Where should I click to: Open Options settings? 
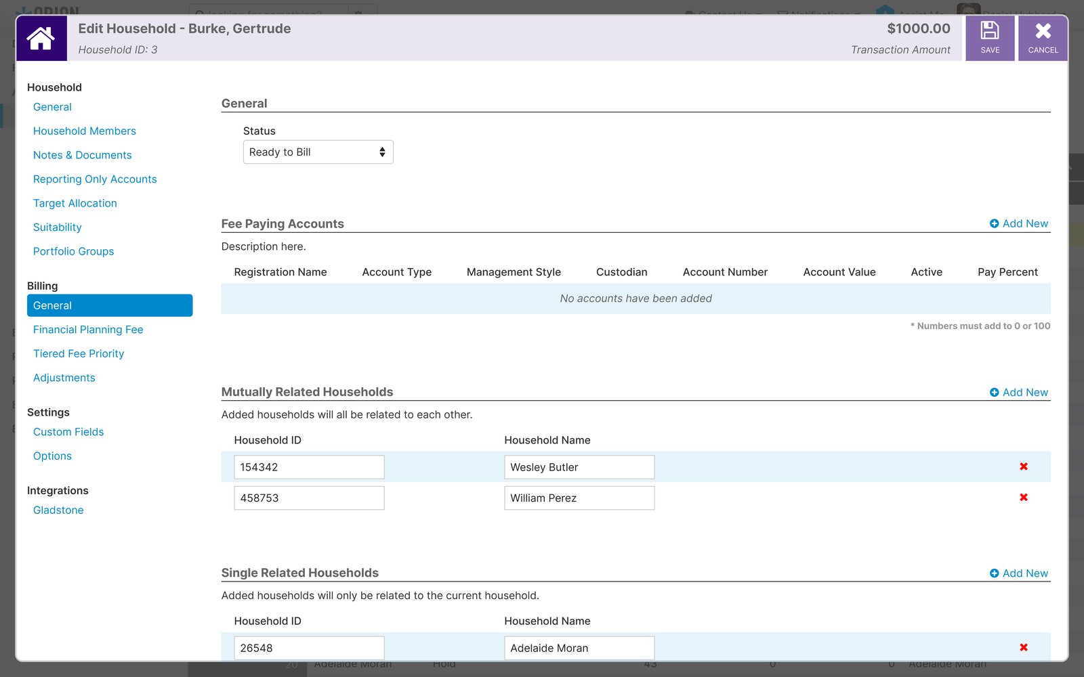pyautogui.click(x=52, y=456)
